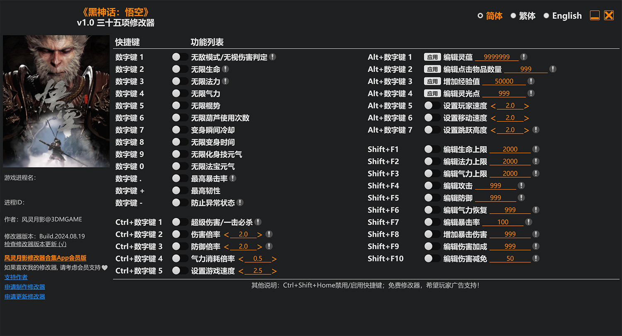The width and height of the screenshot is (622, 336).
Task: Click 编辑灵蕴 value field 9999999
Action: (497, 57)
